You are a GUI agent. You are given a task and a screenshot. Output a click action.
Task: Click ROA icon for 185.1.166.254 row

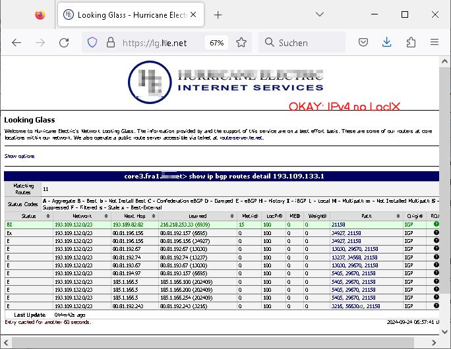click(x=436, y=297)
